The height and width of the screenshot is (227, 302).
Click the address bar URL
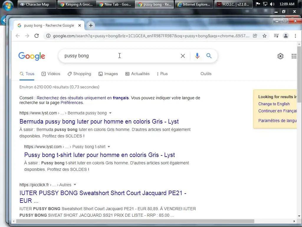(x=151, y=36)
